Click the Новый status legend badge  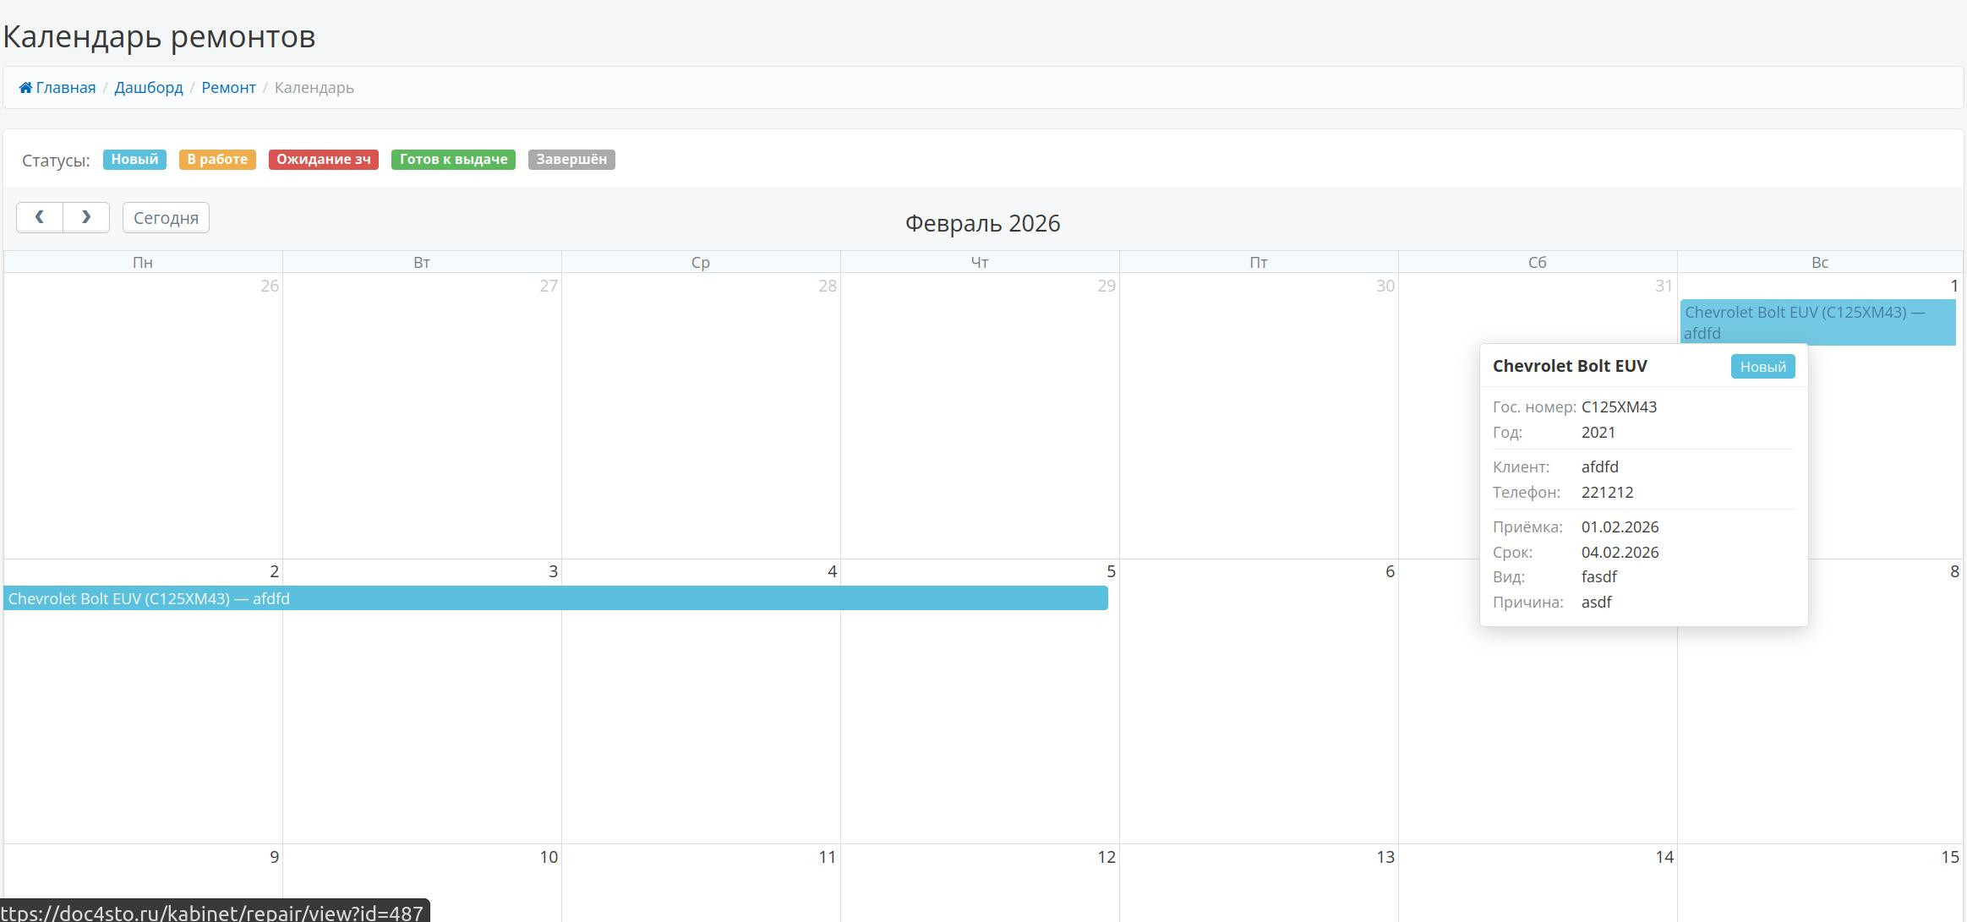click(134, 160)
